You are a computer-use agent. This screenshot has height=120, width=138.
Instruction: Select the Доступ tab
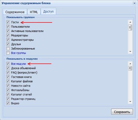point(48,11)
